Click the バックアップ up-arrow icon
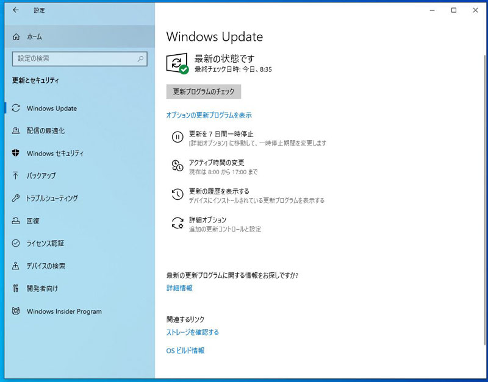The height and width of the screenshot is (382, 488). coord(16,175)
